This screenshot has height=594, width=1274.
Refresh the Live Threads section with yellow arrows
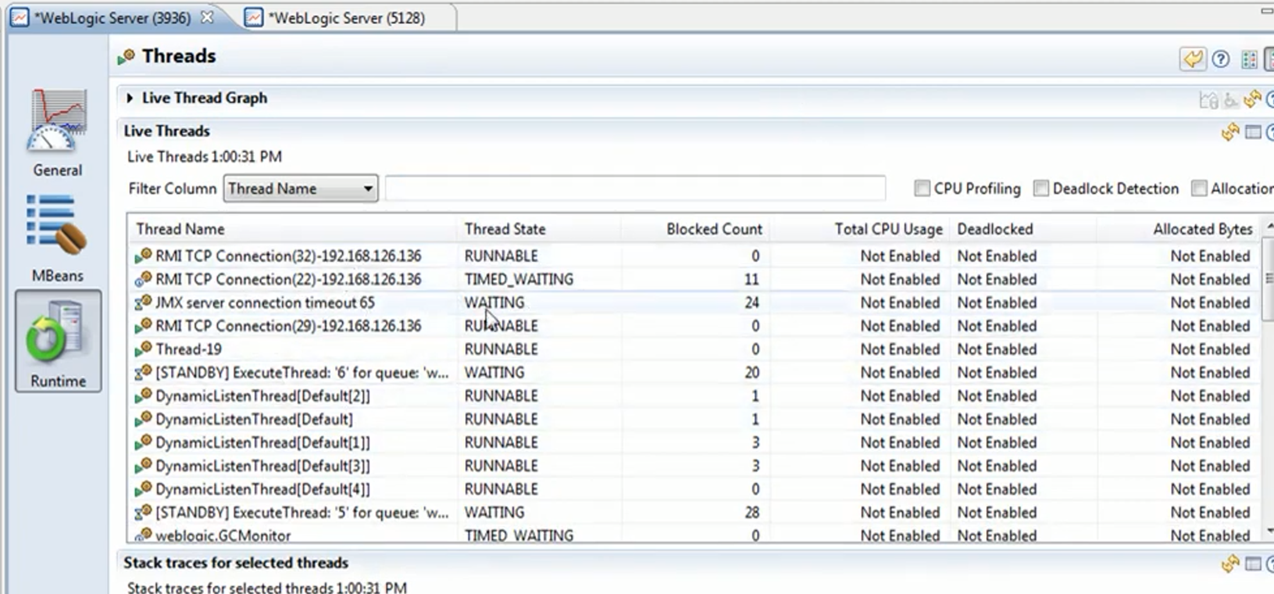click(x=1230, y=132)
